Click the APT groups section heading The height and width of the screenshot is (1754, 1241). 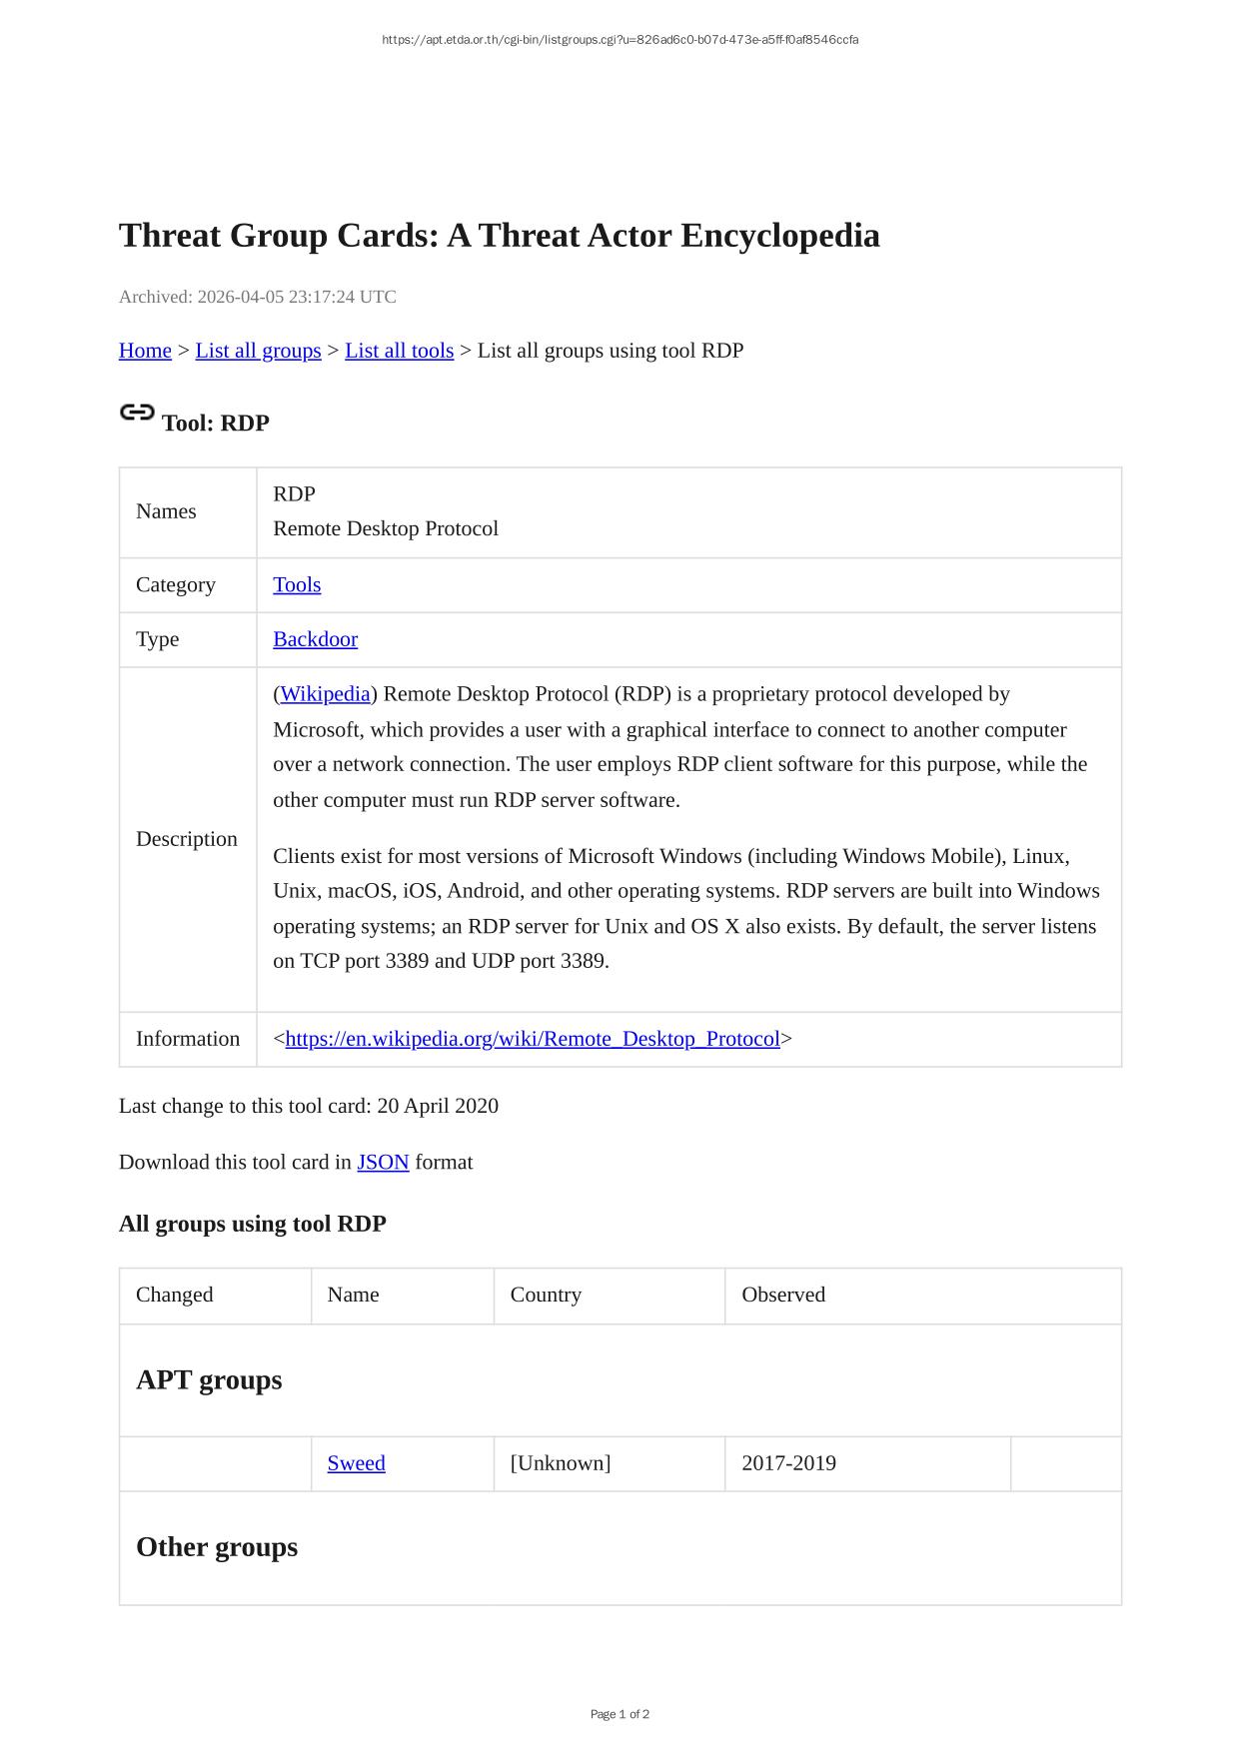(209, 1379)
